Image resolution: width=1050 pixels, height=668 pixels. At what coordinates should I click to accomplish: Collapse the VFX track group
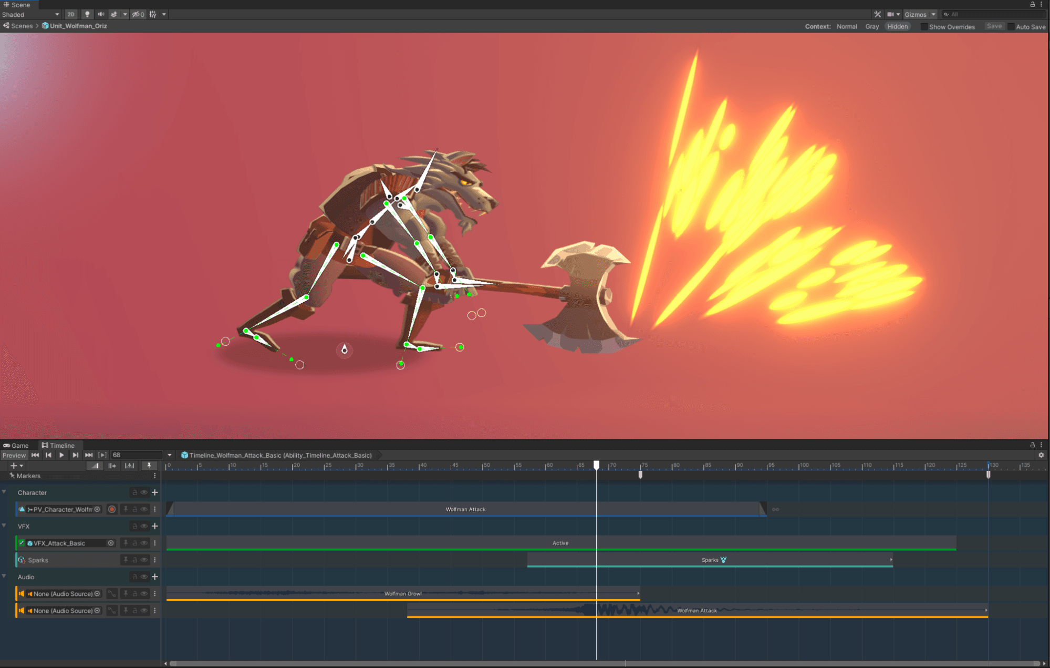pyautogui.click(x=4, y=526)
